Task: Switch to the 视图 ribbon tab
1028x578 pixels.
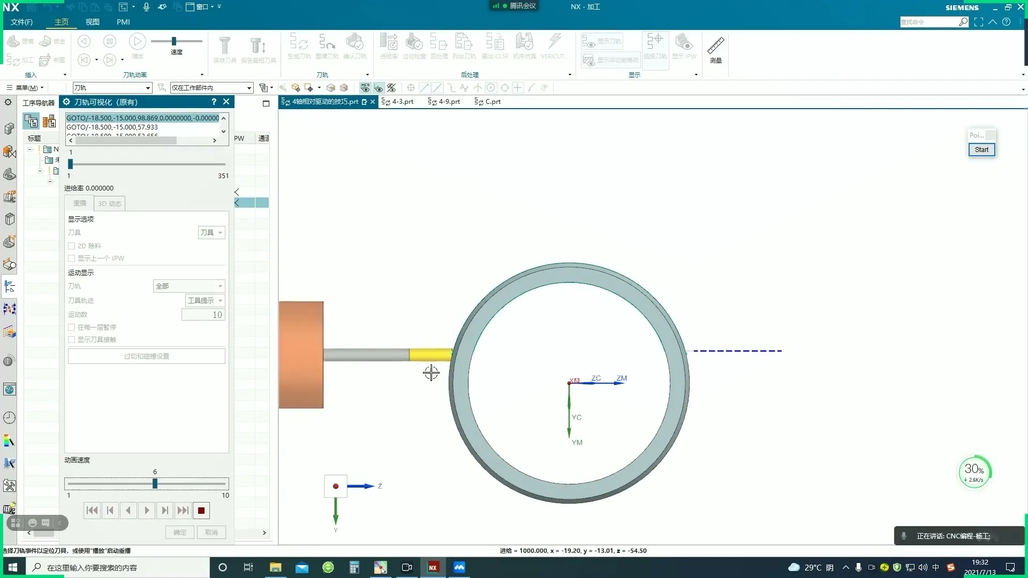Action: (92, 22)
